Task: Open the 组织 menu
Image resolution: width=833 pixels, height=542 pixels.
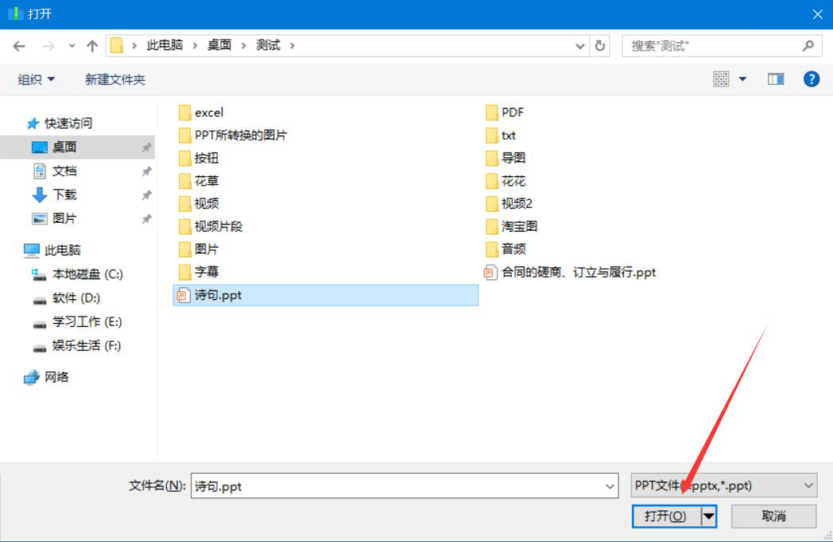Action: coord(36,79)
